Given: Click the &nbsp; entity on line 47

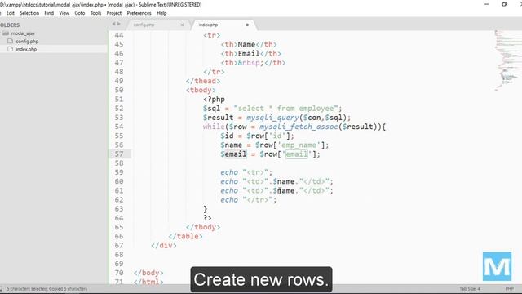Looking at the screenshot, I should click(250, 63).
